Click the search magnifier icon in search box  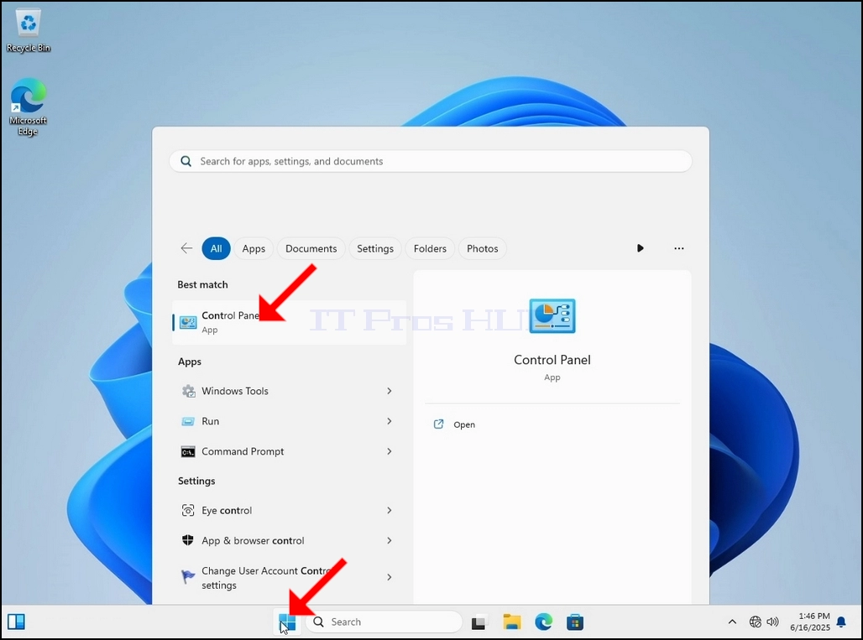pos(186,161)
